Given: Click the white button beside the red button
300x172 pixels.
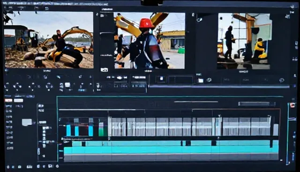Looking at the screenshot, I should (x=18, y=100).
